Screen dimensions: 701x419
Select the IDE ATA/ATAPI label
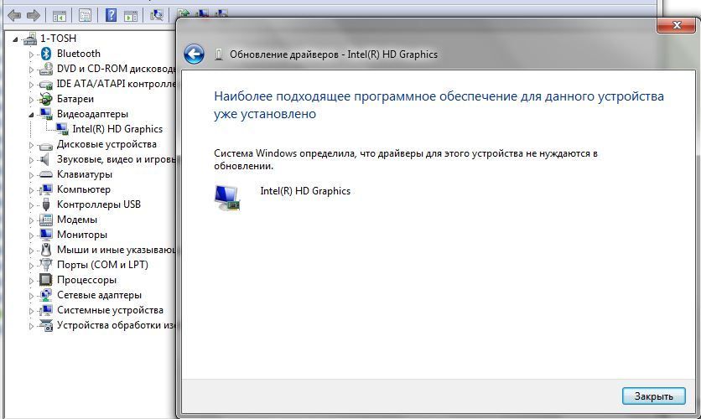pos(117,84)
